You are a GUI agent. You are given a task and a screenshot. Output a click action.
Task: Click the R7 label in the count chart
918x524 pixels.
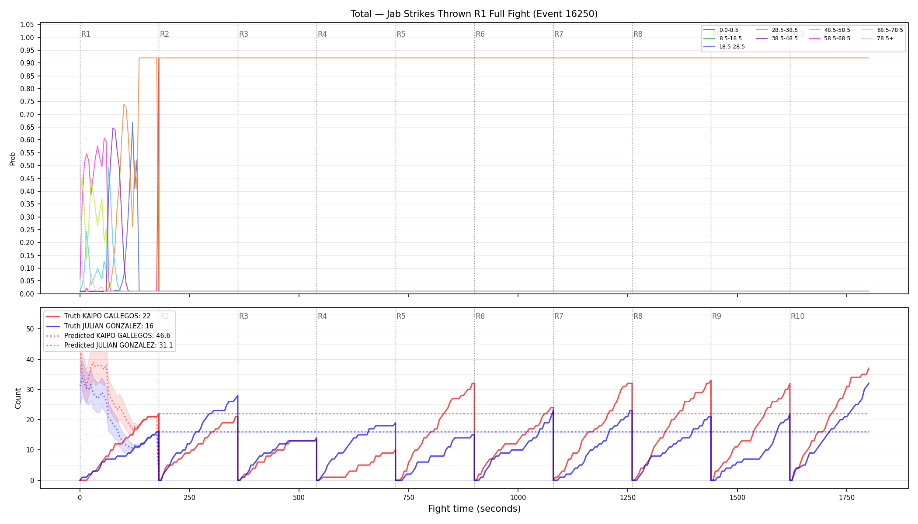coord(559,316)
